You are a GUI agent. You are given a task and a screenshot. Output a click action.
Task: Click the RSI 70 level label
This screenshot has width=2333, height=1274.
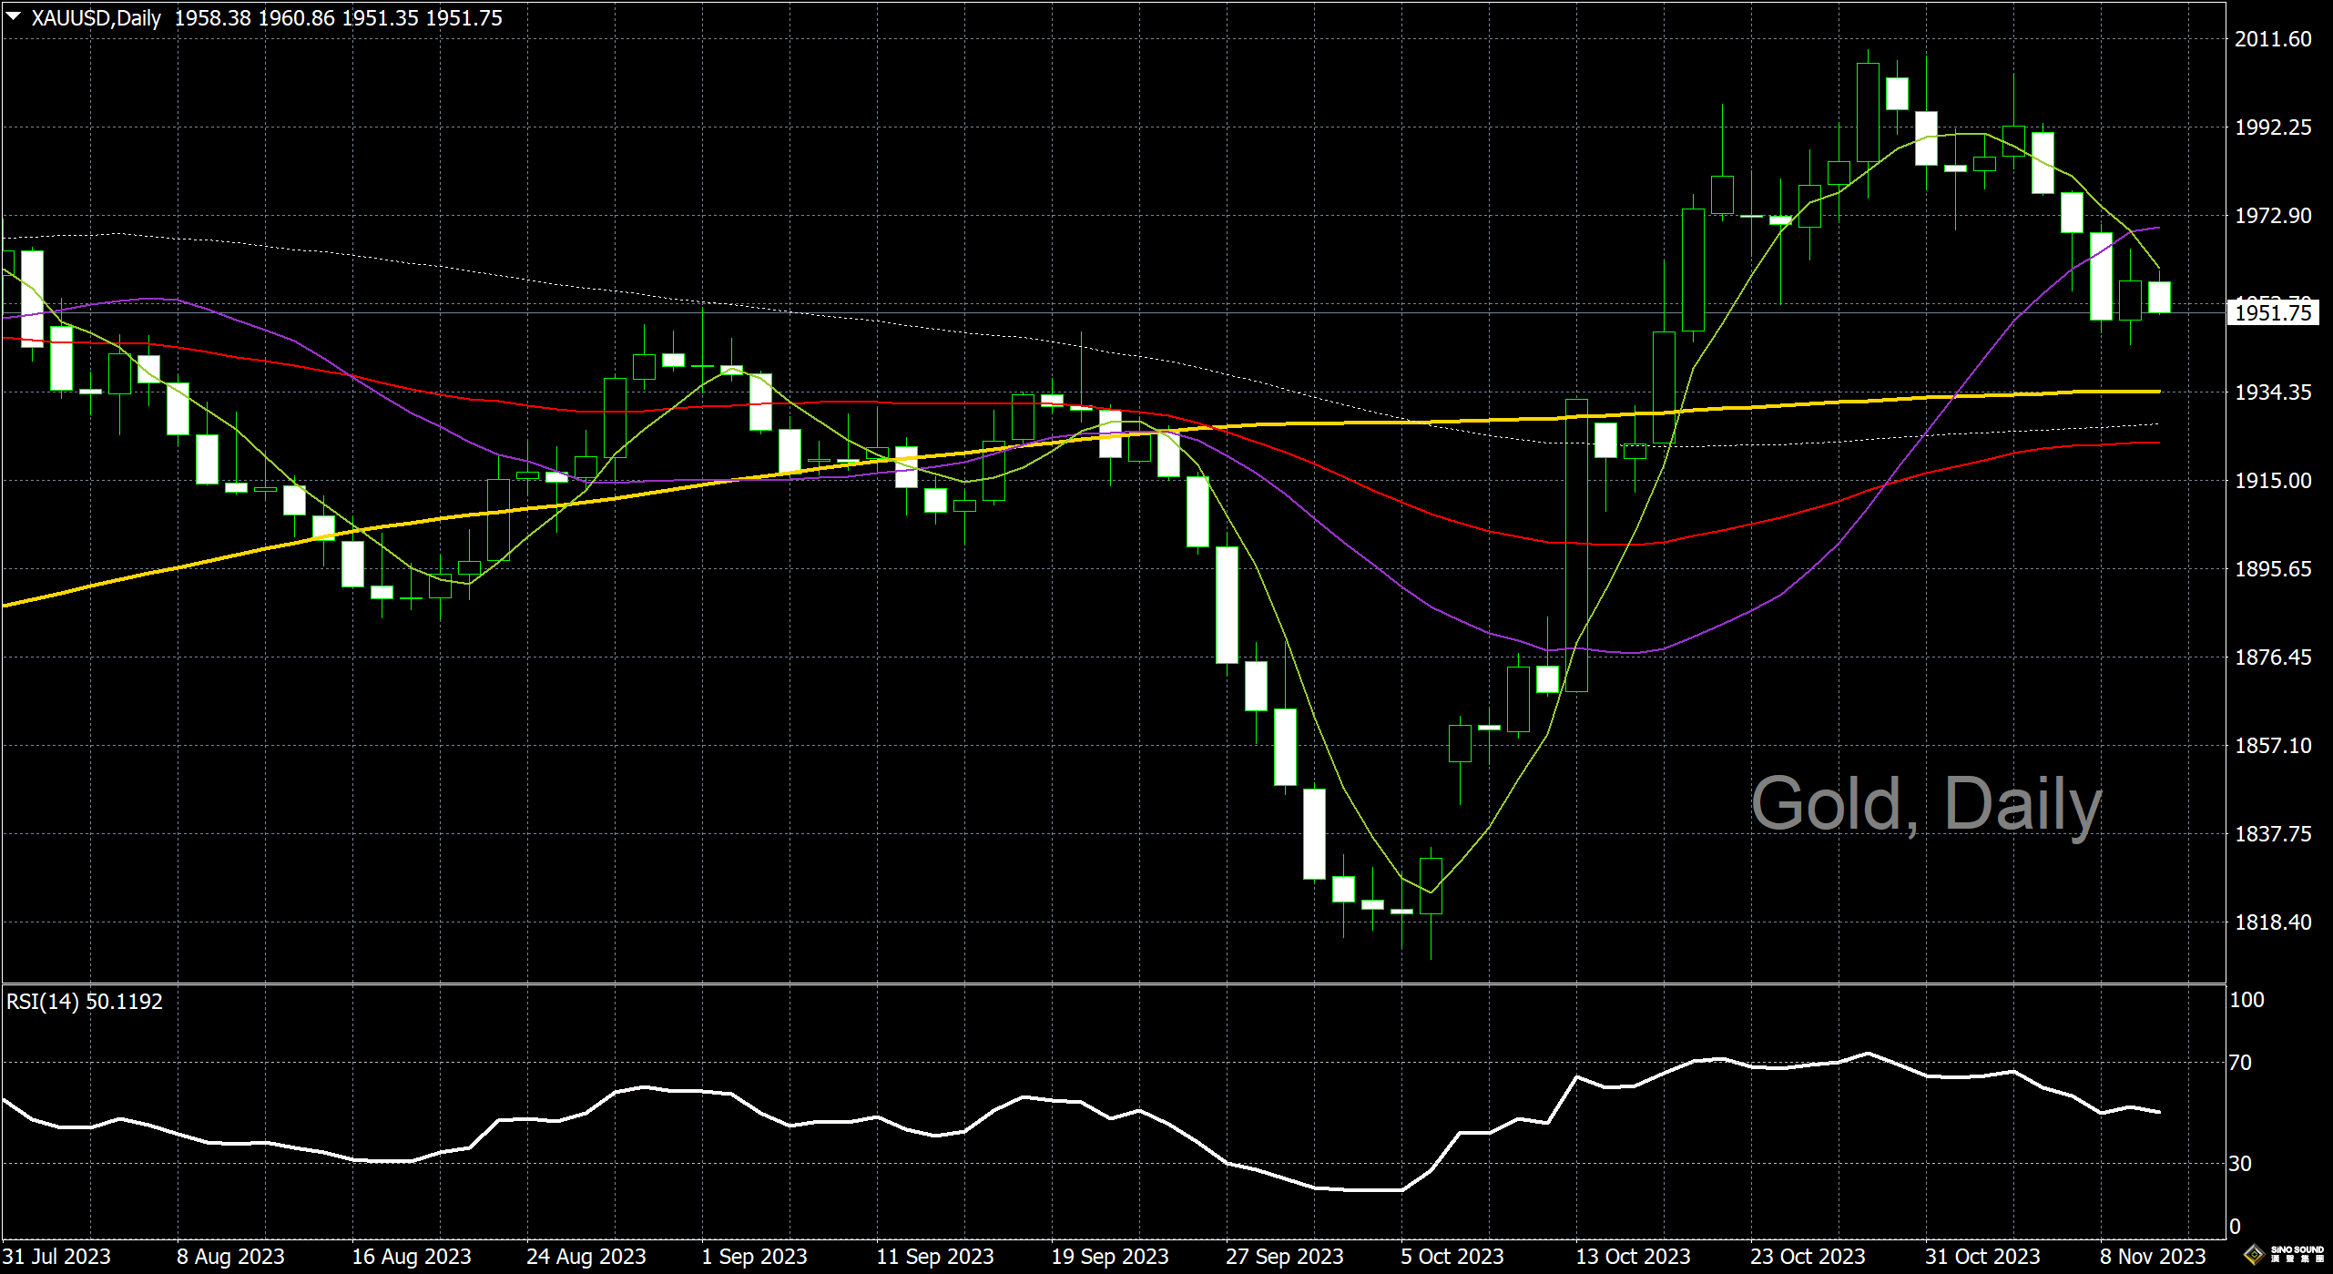coord(2240,1063)
